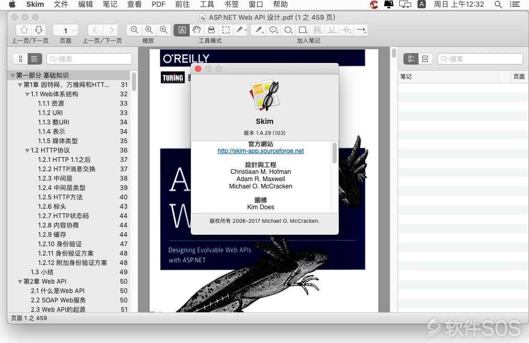Screen dimensions: 529x343
Task: Click the page number field
Action: click(x=66, y=30)
